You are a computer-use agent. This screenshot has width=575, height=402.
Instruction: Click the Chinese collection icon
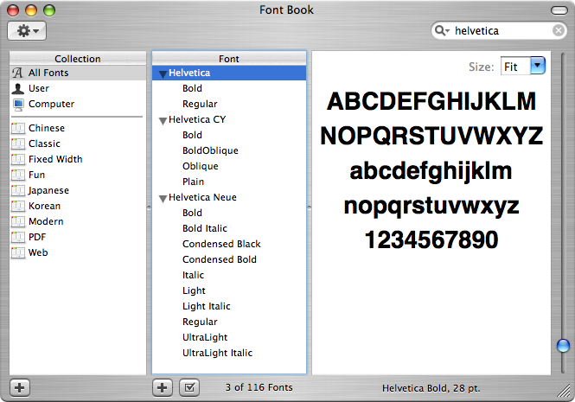(x=18, y=128)
